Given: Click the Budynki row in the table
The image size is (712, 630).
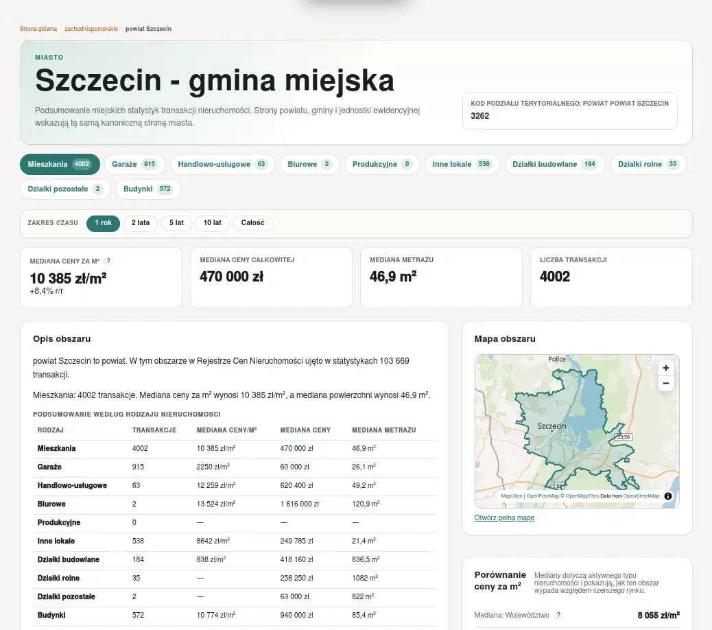Looking at the screenshot, I should point(235,616).
